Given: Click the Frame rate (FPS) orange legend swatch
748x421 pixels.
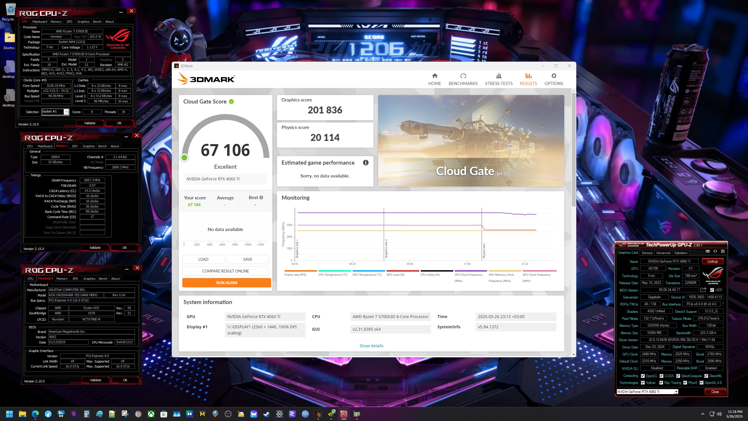Looking at the screenshot, I should [x=301, y=271].
